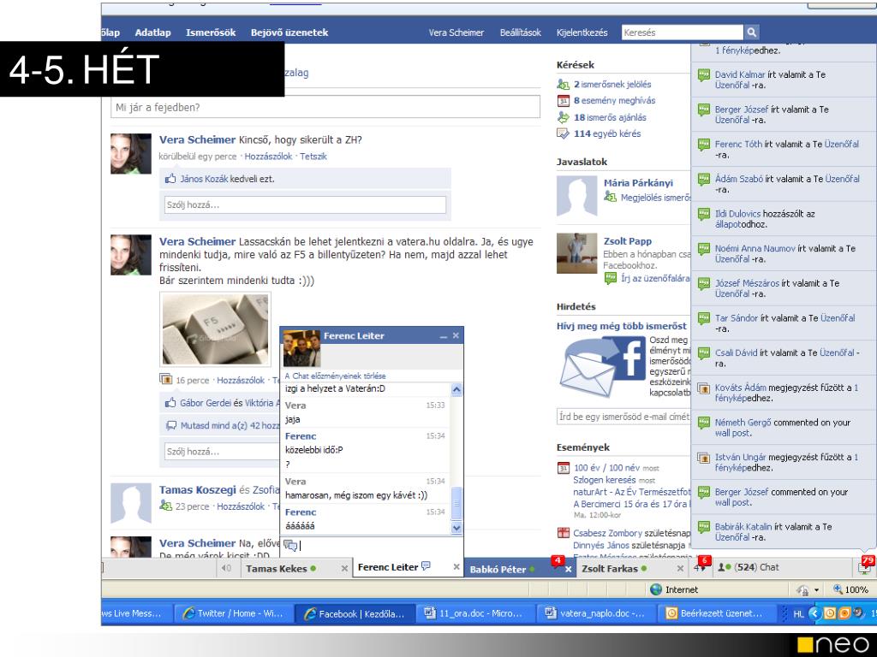Click the comment icon on Ildi Dulovics's notification

coord(704,215)
